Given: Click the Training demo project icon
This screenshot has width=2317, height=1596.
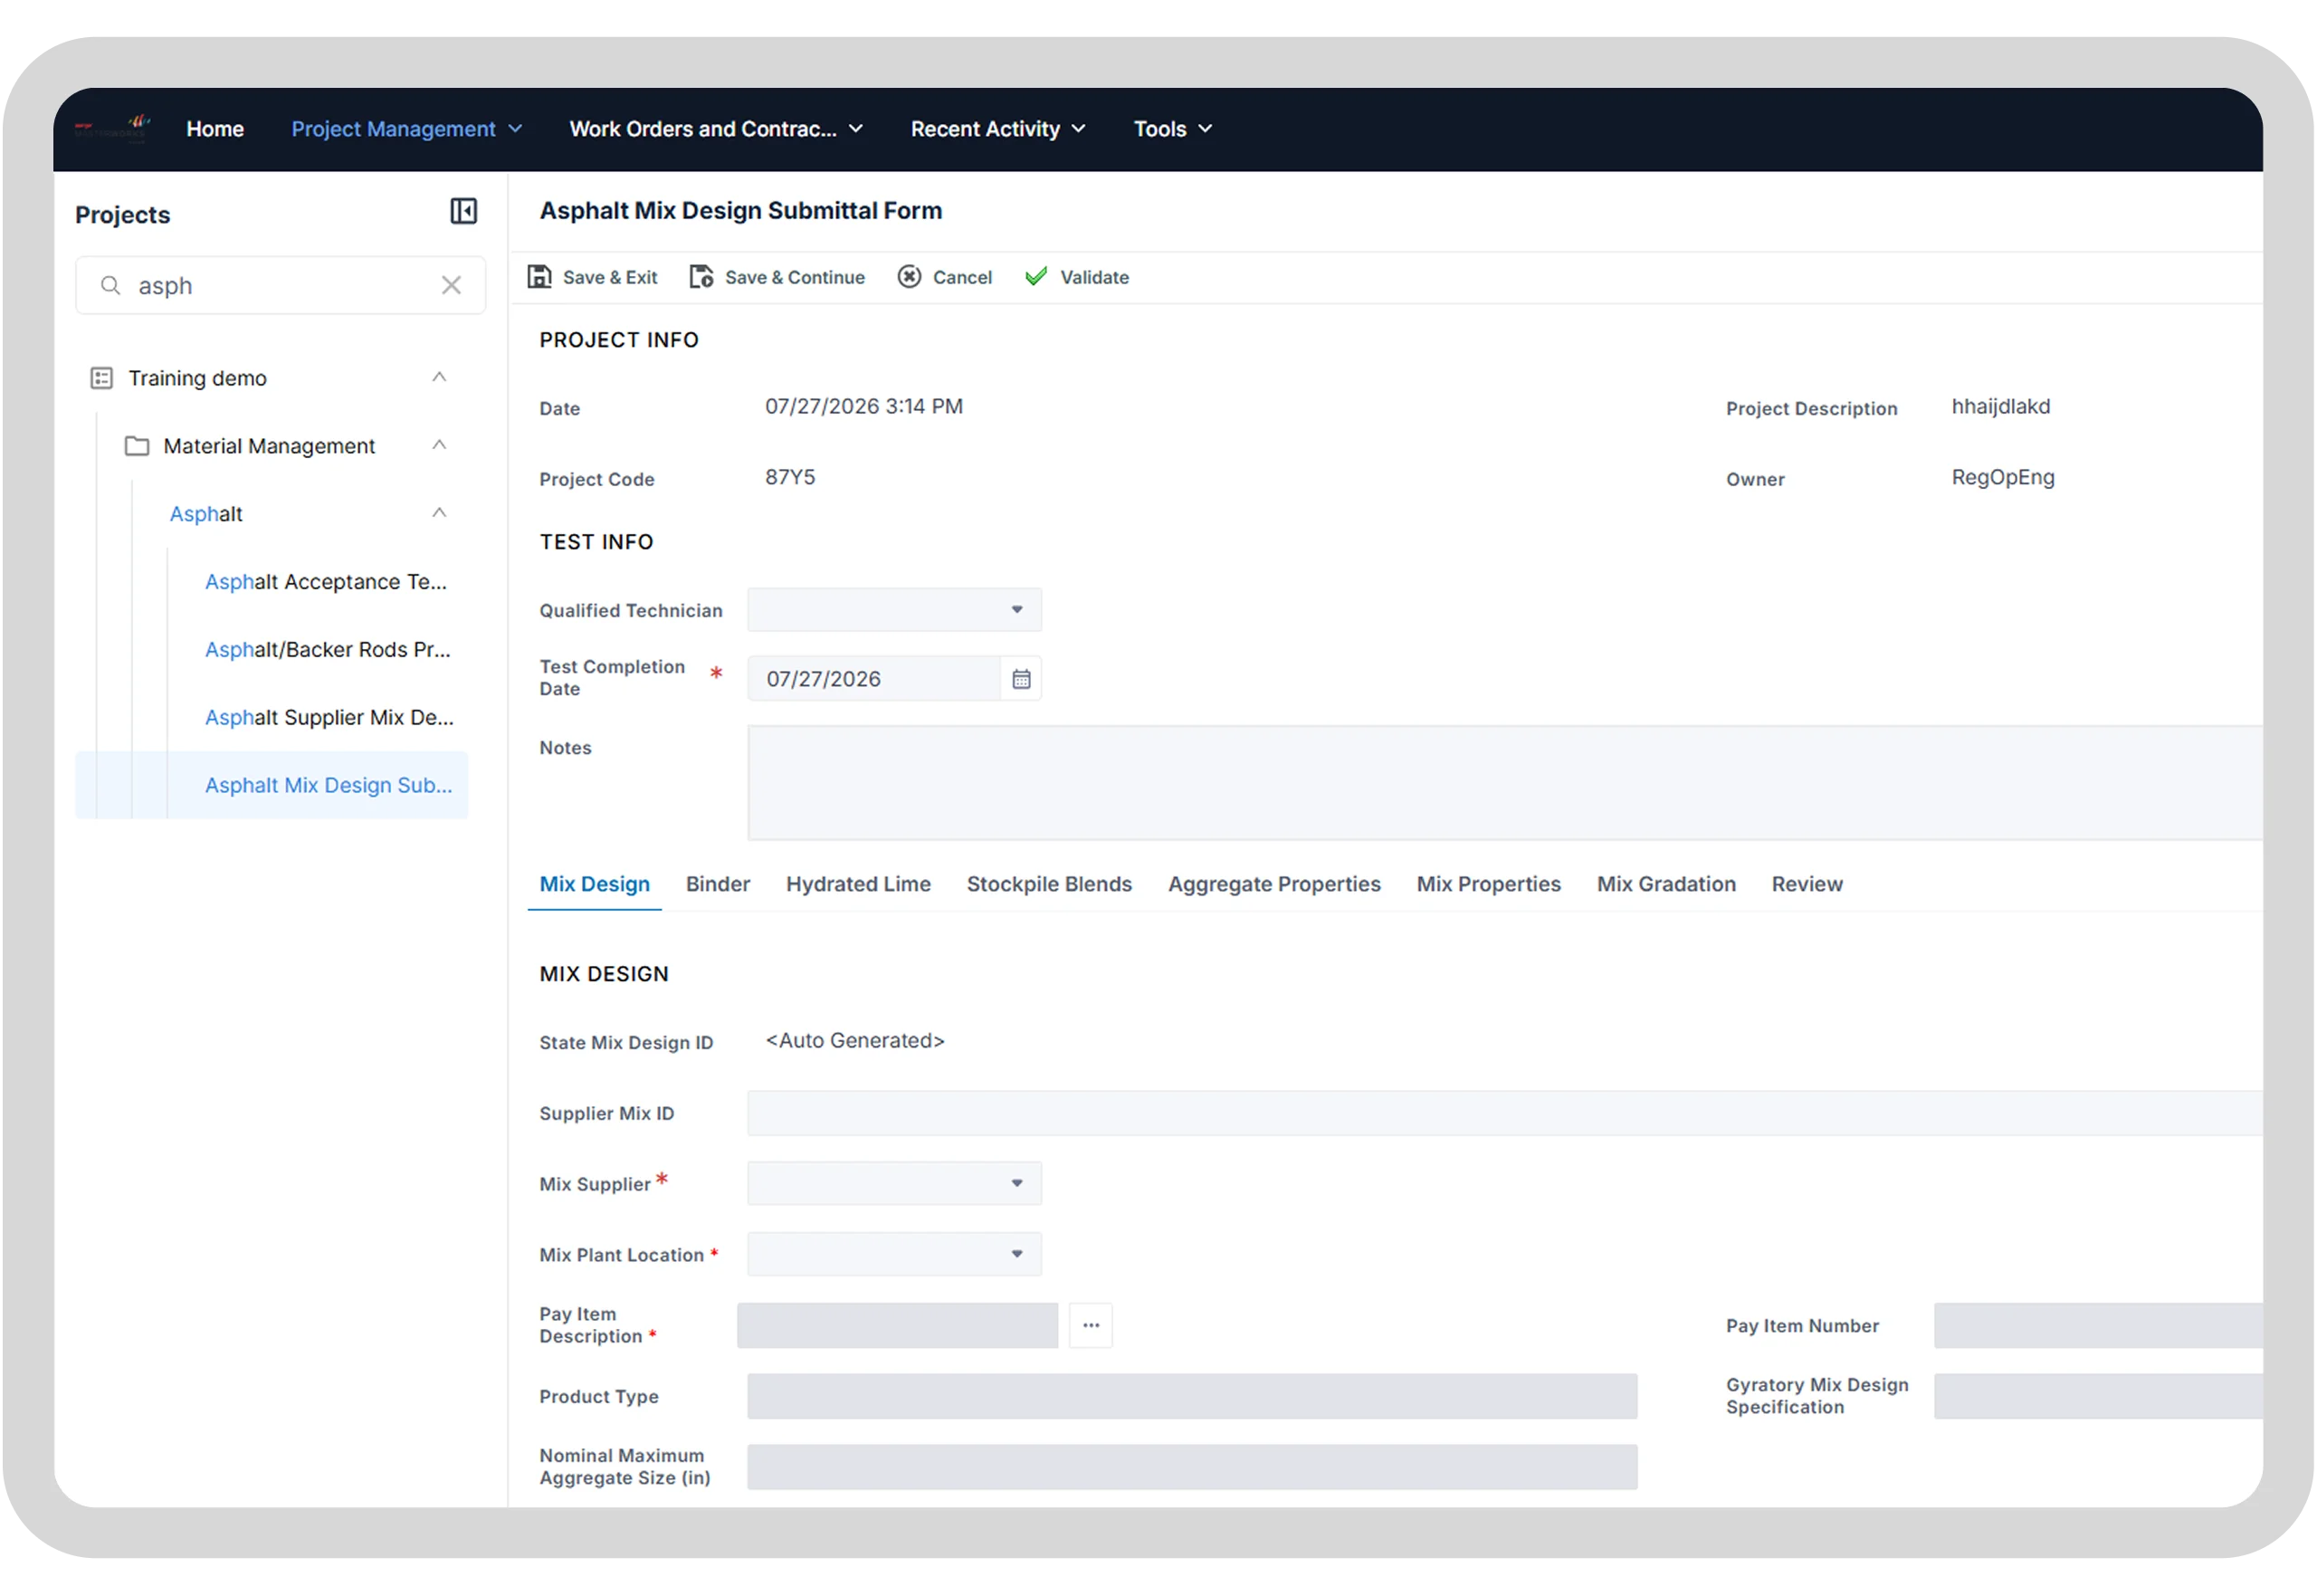Looking at the screenshot, I should [x=101, y=378].
